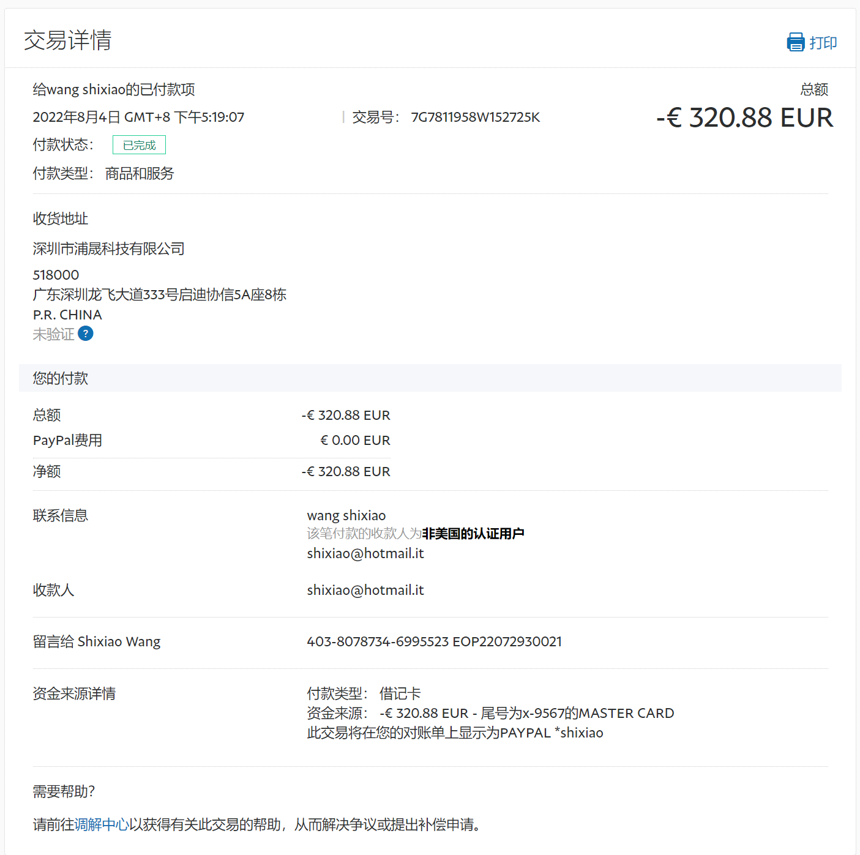Click the MASTER CARD funding source line
Viewport: 860px width, 855px height.
[x=490, y=713]
